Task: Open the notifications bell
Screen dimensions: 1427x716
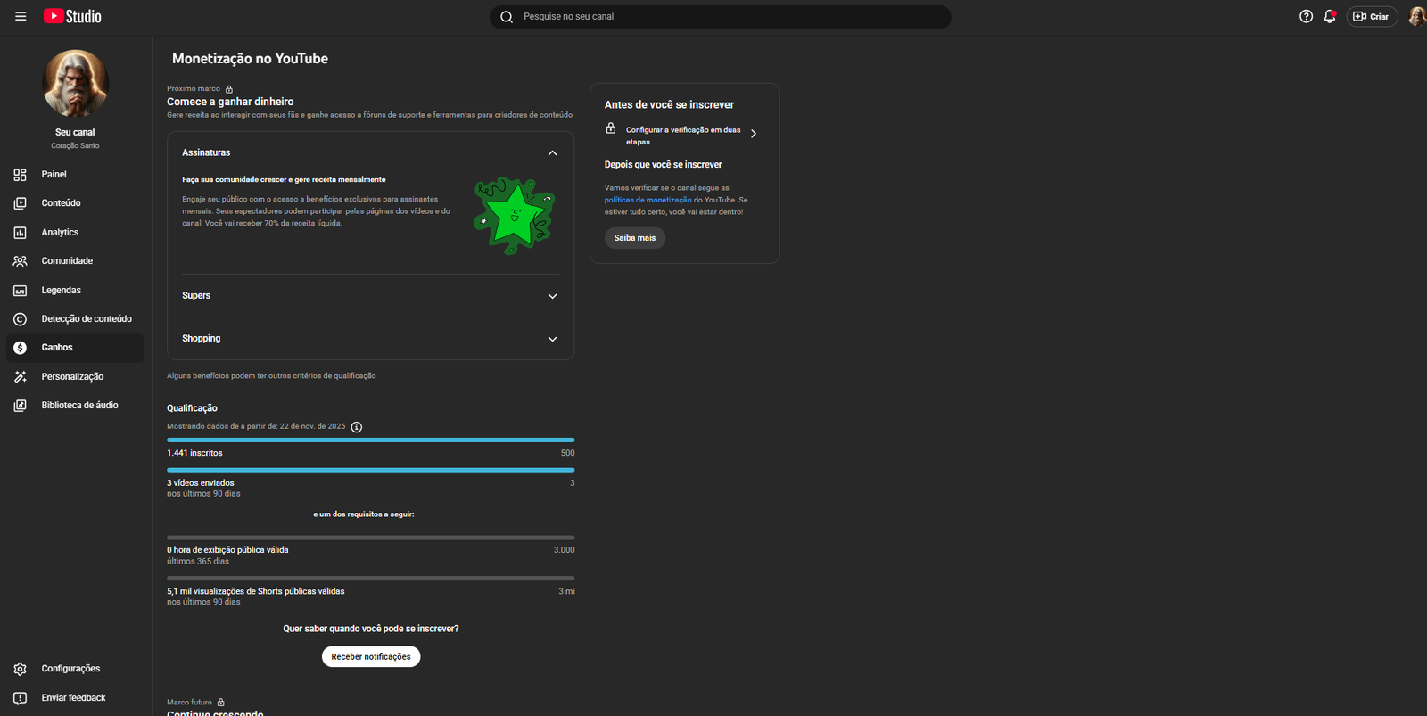Action: point(1329,16)
